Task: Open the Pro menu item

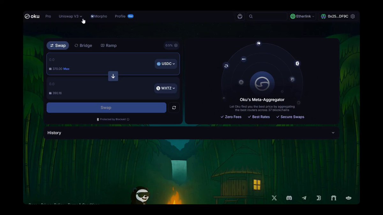Action: coord(48,16)
